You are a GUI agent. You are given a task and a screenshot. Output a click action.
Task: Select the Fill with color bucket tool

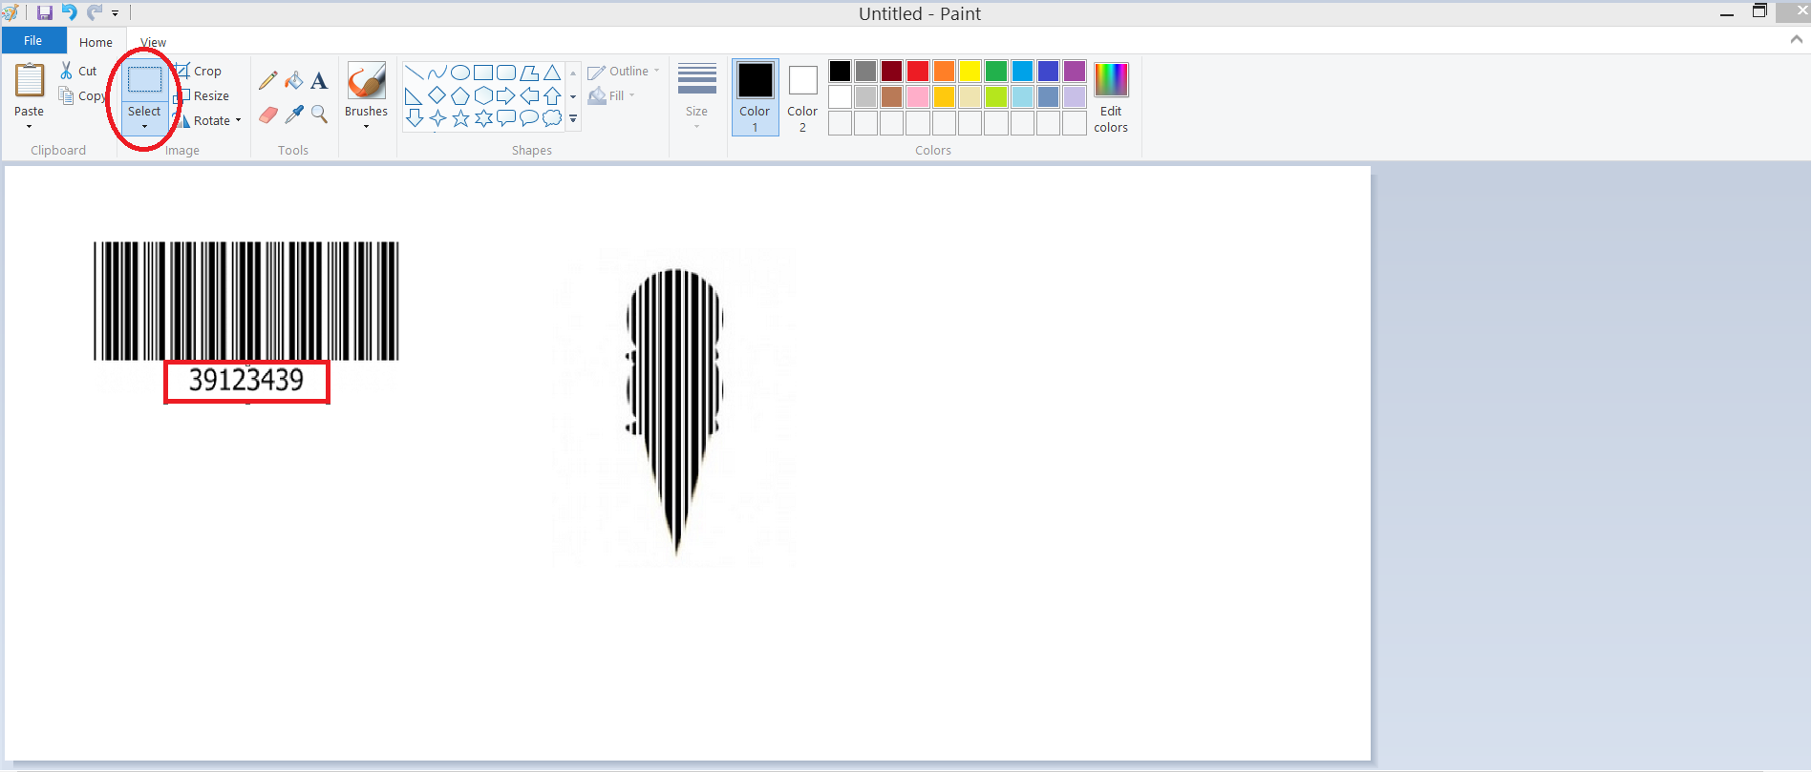(x=294, y=81)
